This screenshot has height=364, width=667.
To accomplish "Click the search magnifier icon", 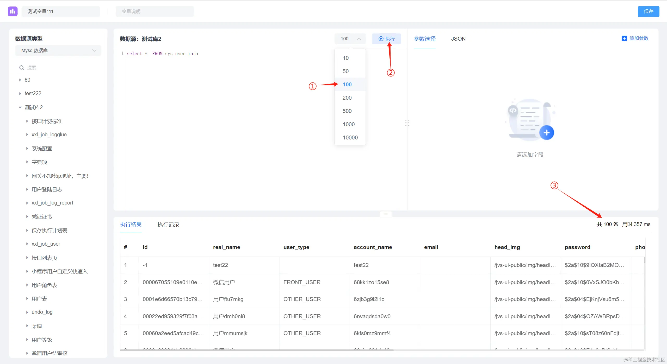I will [22, 68].
